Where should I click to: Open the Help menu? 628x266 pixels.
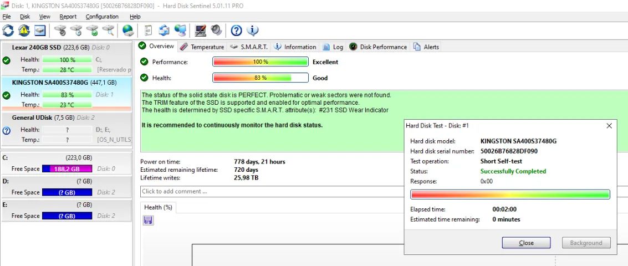(x=135, y=17)
